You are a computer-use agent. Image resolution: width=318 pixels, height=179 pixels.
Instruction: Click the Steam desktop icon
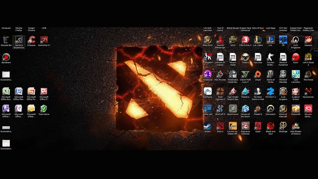pos(207,126)
